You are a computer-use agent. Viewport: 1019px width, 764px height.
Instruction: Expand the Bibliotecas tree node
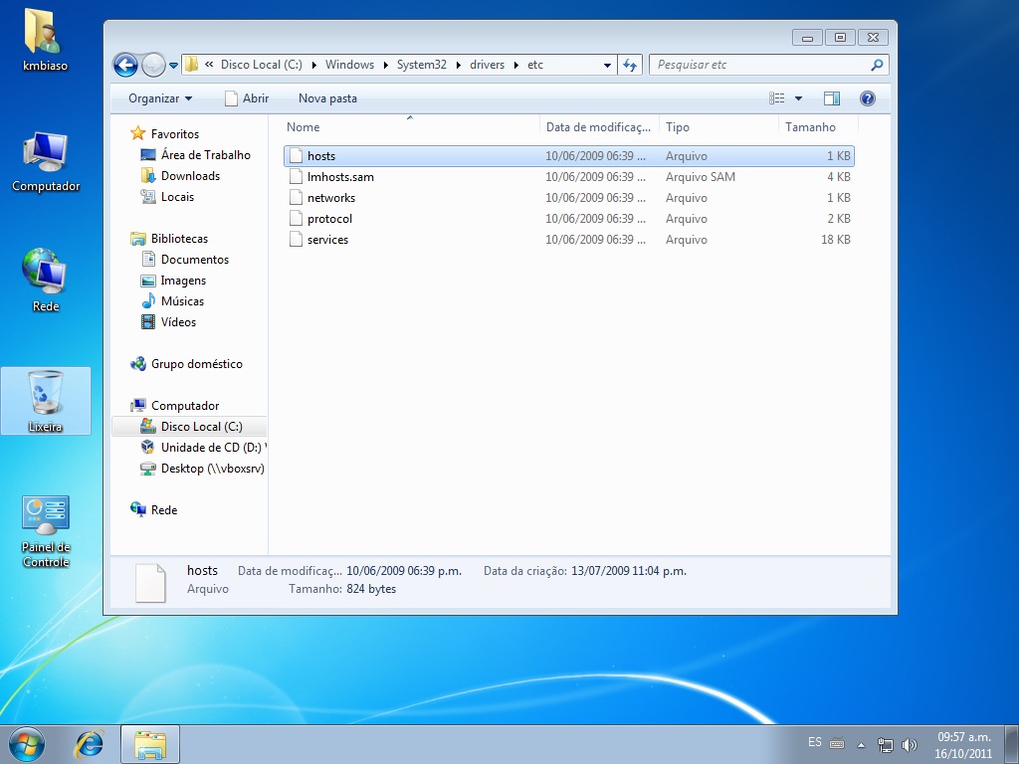(138, 239)
